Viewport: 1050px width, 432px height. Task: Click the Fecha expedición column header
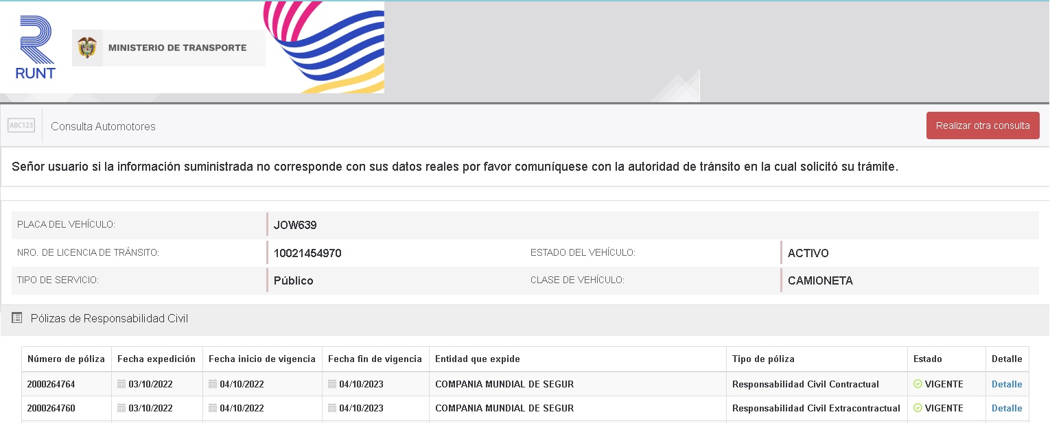pyautogui.click(x=156, y=359)
